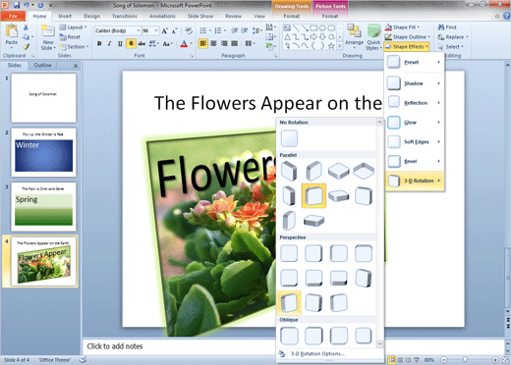Pick first Perspective rotation preset
The image size is (511, 365).
[x=289, y=253]
